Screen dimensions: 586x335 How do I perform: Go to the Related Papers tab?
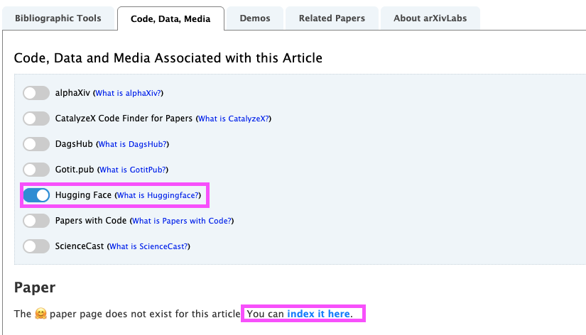click(x=332, y=18)
